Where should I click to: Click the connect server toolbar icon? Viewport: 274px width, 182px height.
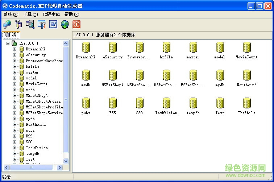click(x=7, y=24)
